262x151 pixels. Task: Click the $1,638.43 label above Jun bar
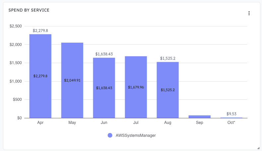[104, 54]
